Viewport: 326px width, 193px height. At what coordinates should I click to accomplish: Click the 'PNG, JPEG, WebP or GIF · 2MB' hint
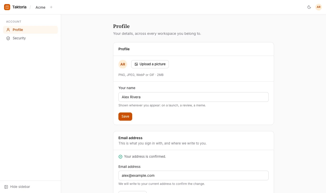coord(141,75)
